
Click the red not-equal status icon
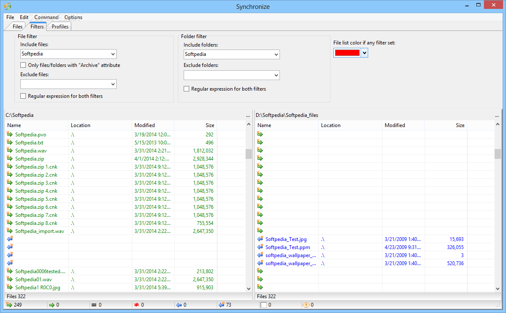pos(137,305)
